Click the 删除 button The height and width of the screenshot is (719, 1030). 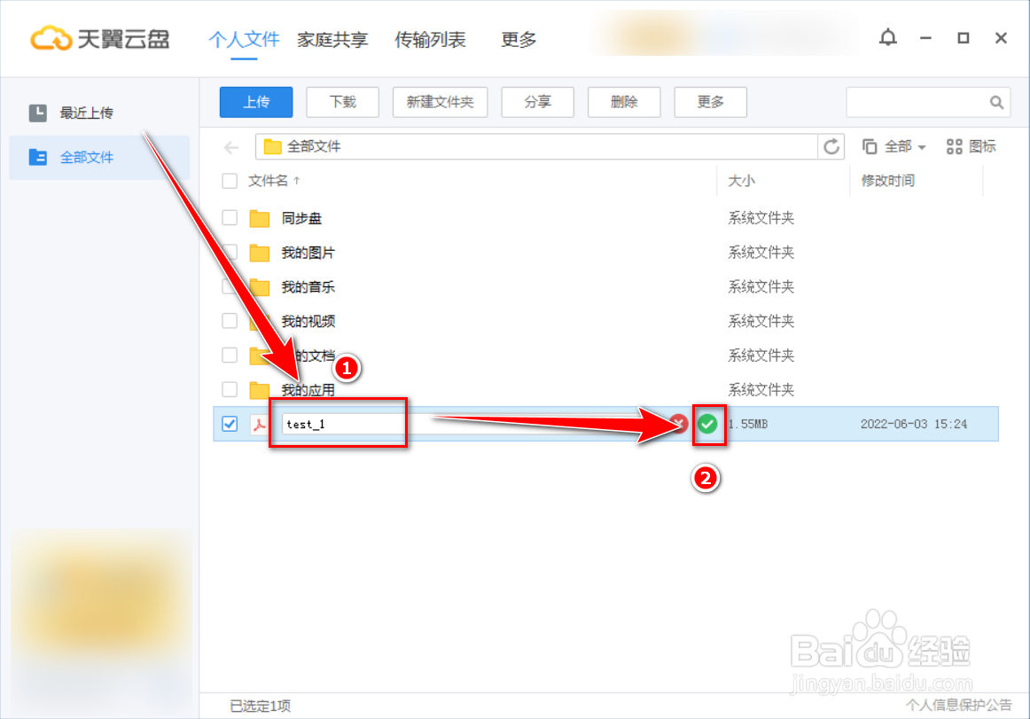(x=624, y=102)
